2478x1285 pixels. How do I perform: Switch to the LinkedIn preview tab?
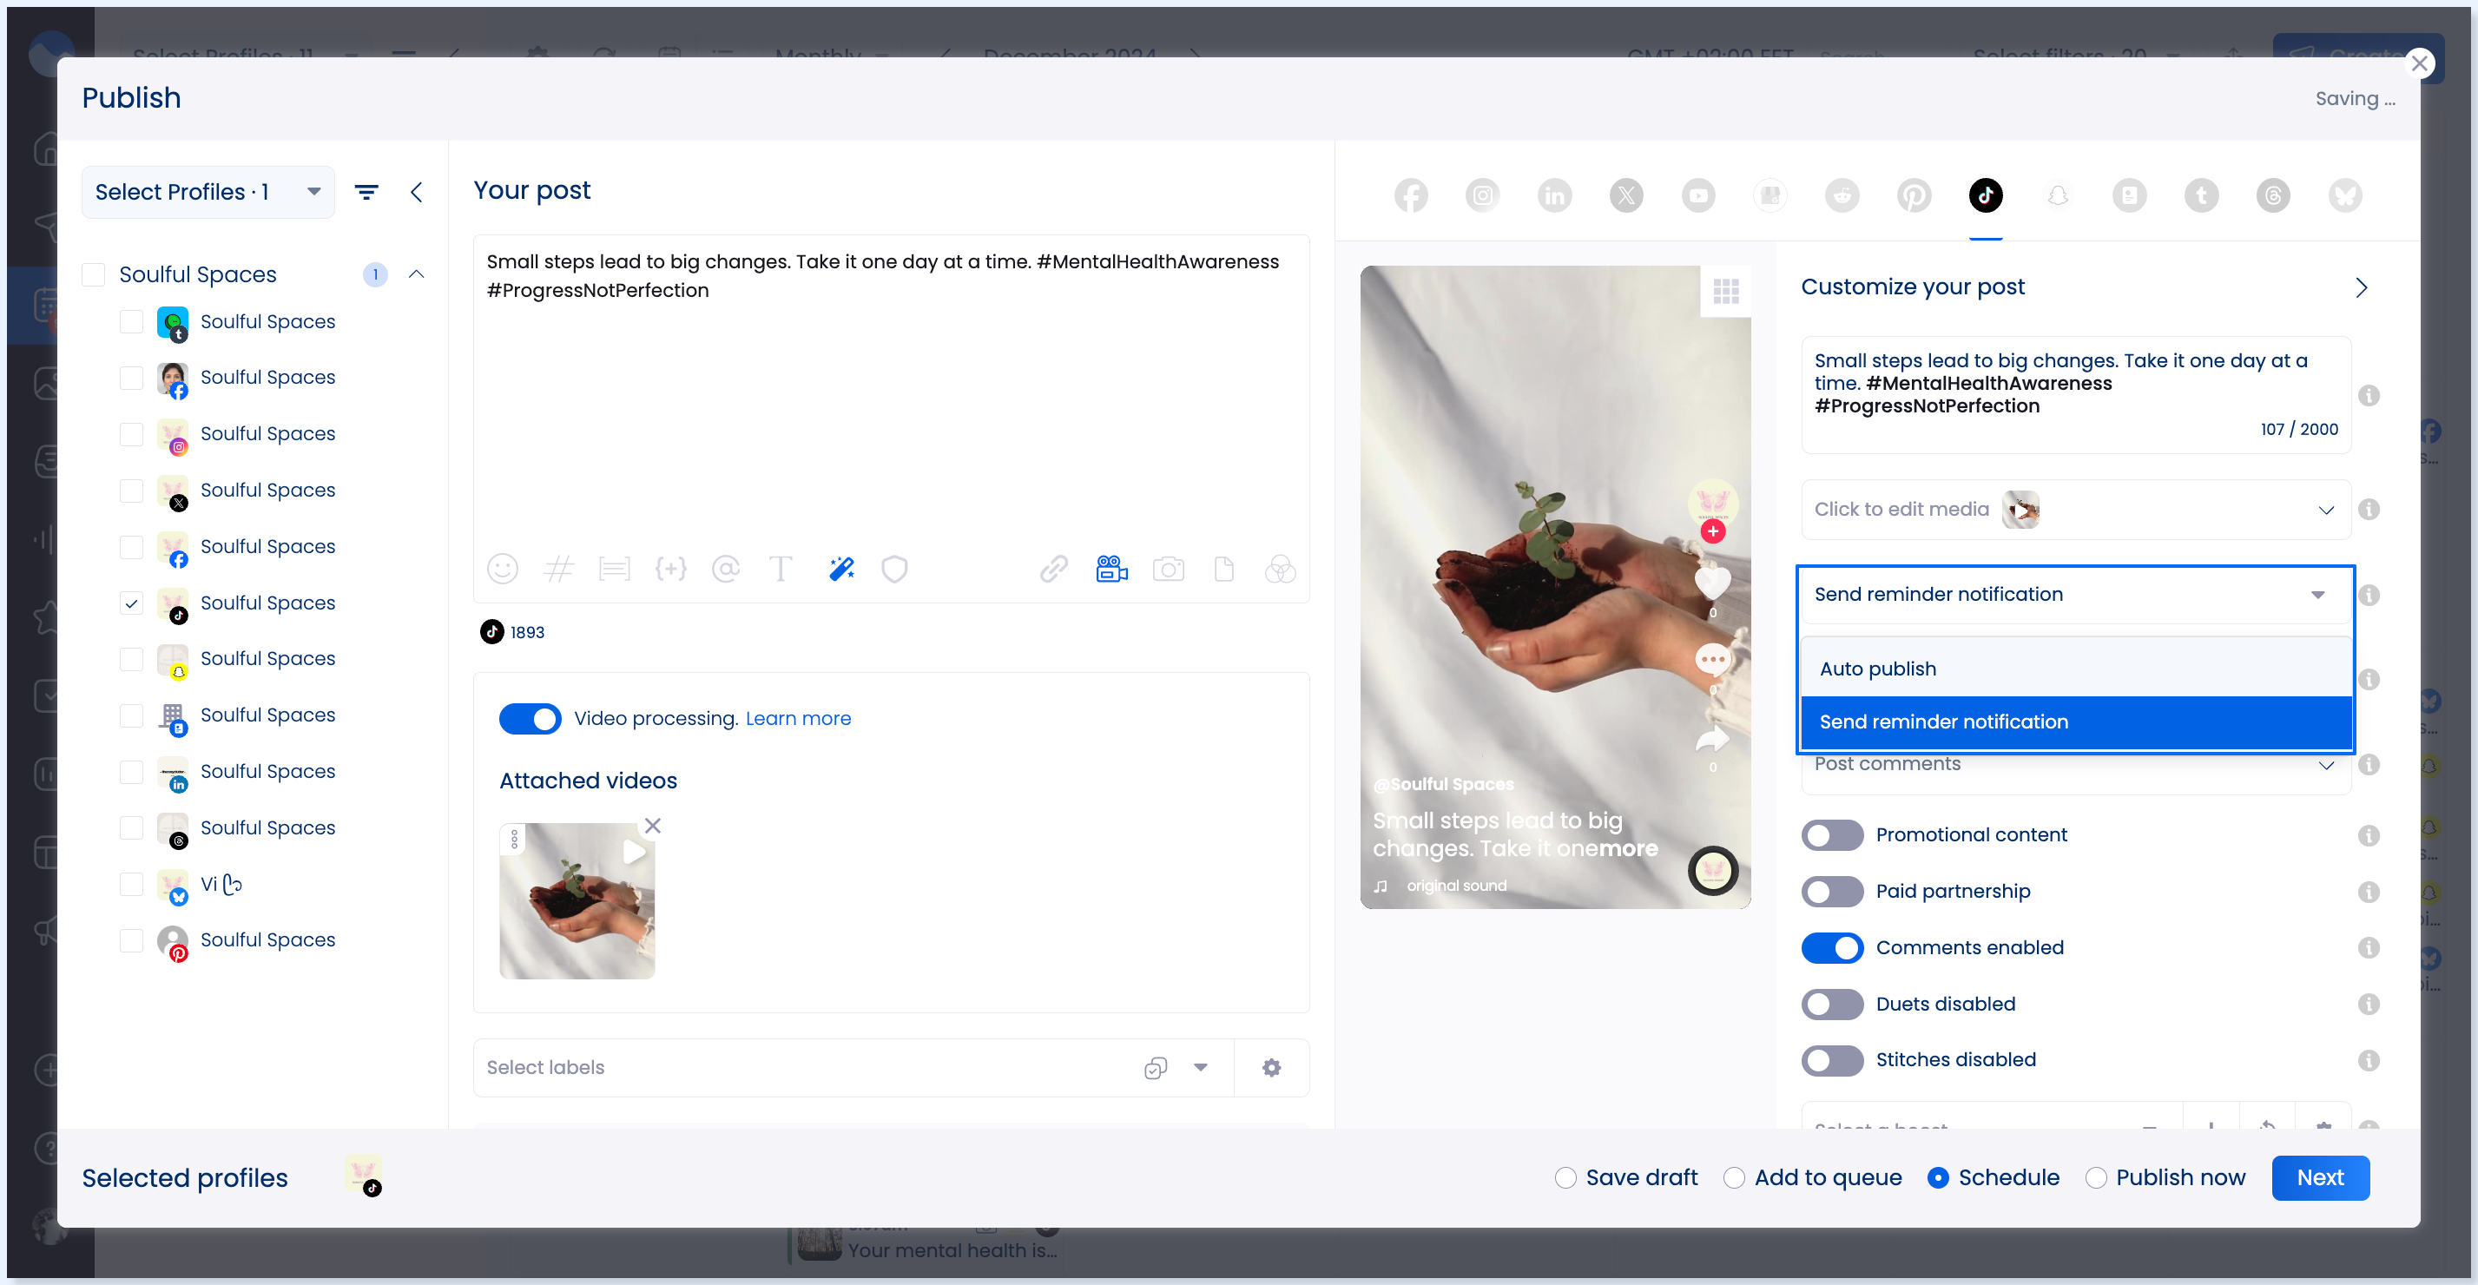pos(1554,195)
